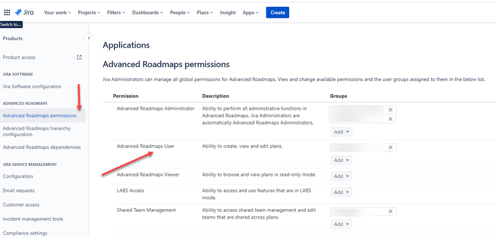Open Jira Service Management Configuration
Viewport: 496px width, 238px height.
(x=18, y=176)
